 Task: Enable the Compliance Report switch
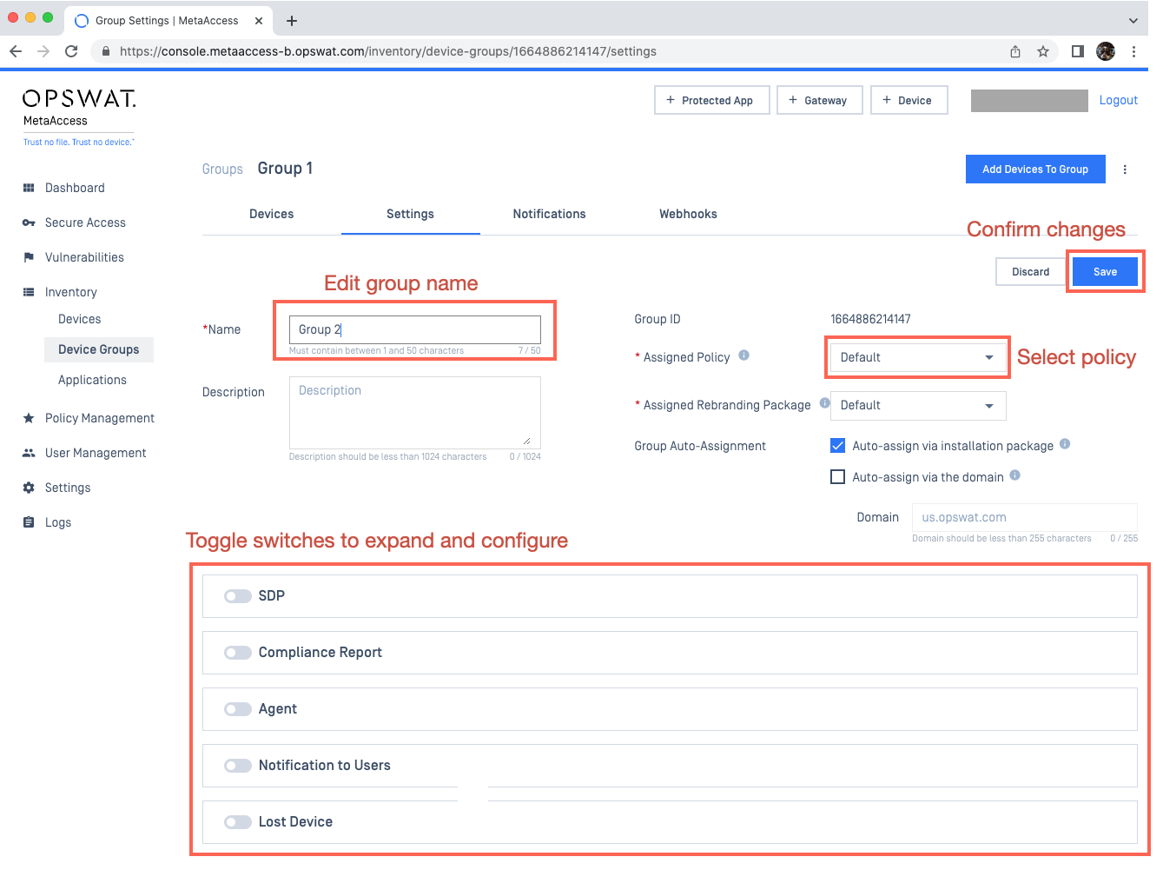coord(237,653)
